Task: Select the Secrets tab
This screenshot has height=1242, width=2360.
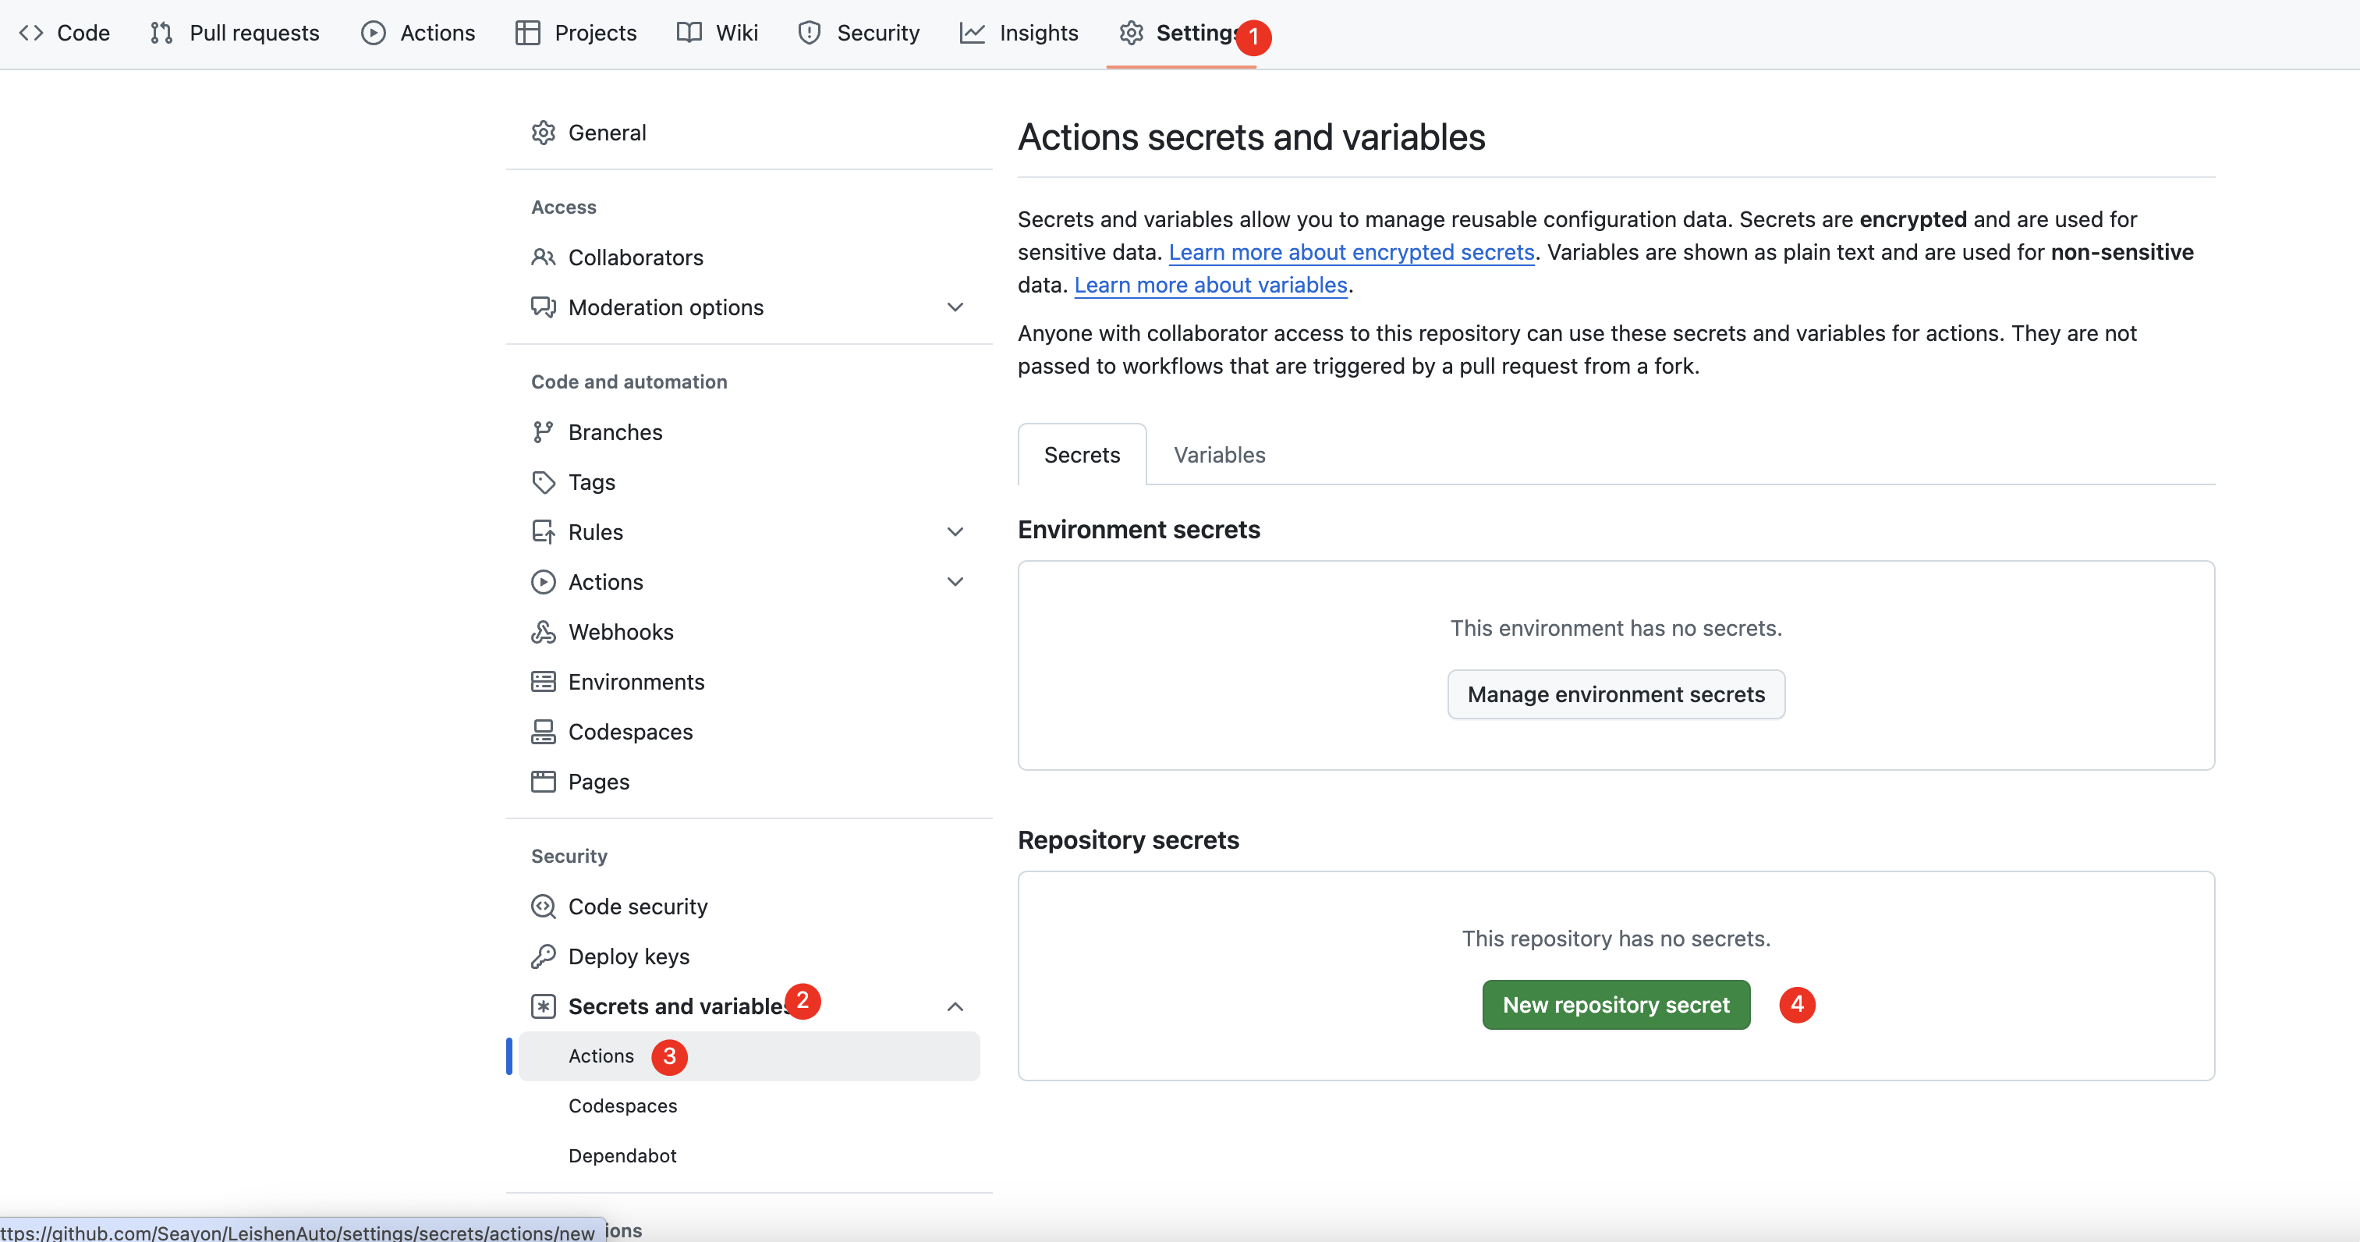Action: pyautogui.click(x=1082, y=455)
